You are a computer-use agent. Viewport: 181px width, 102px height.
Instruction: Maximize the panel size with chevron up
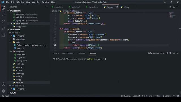(x=174, y=53)
